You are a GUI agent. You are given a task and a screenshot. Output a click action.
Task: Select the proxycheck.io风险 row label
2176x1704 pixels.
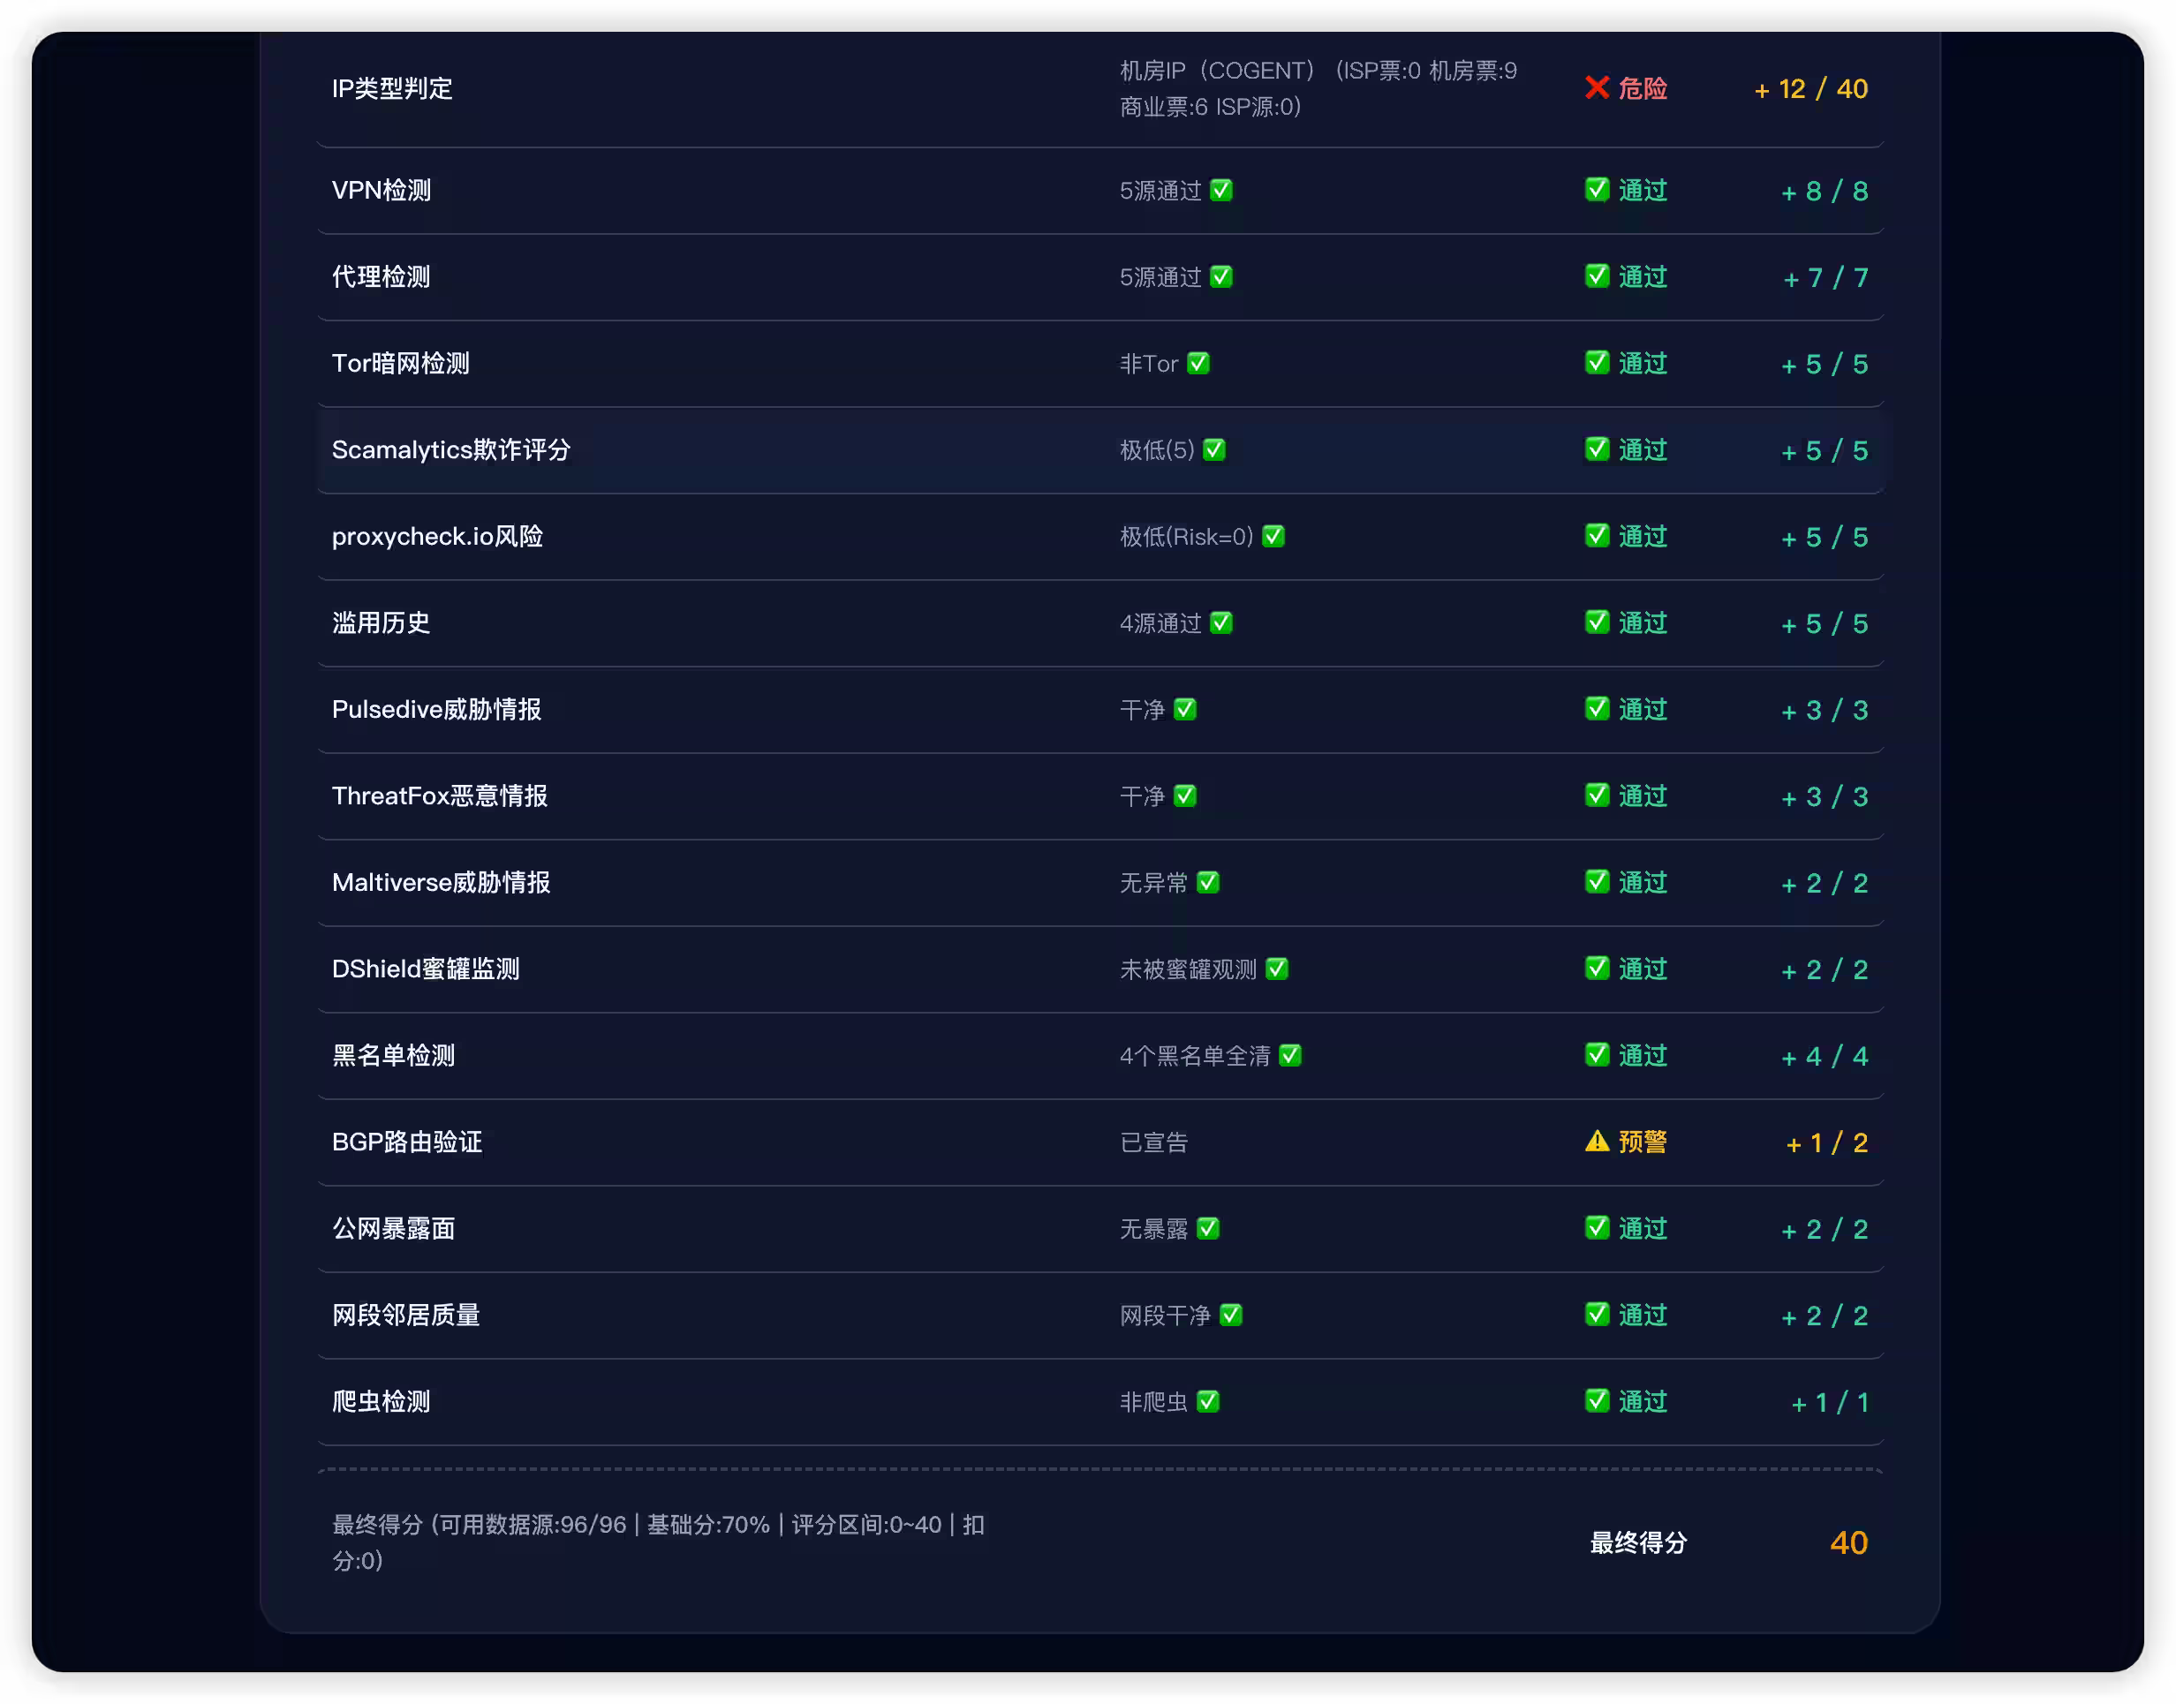[x=437, y=536]
